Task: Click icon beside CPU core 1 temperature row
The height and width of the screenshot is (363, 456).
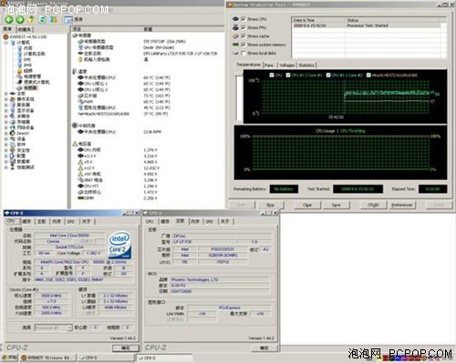Action: pyautogui.click(x=80, y=84)
